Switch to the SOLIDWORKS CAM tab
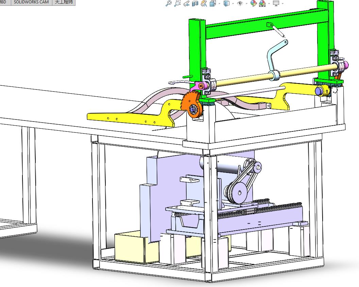 [x=31, y=2]
